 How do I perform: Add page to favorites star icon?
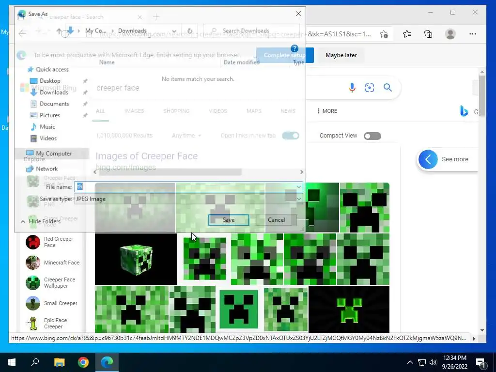tap(384, 34)
